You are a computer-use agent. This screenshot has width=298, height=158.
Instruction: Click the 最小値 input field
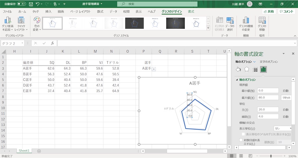[268, 90]
